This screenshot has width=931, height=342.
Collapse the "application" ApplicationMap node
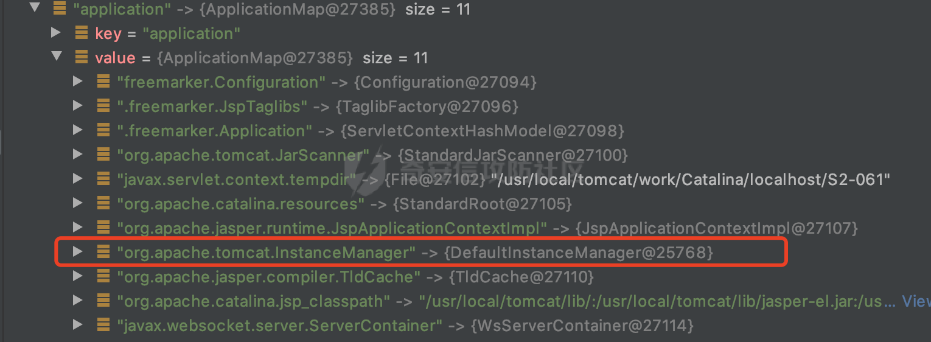tap(34, 9)
